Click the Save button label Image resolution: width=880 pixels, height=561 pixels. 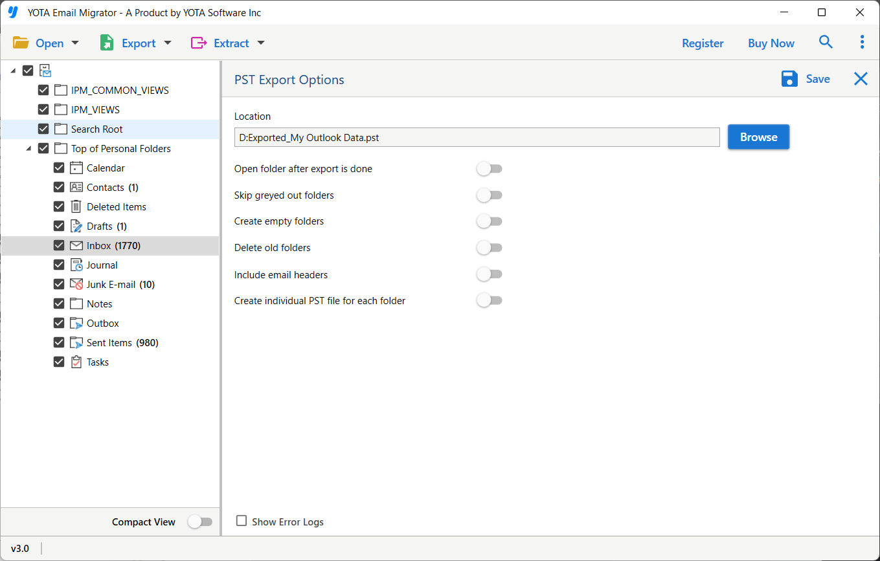[x=818, y=79]
